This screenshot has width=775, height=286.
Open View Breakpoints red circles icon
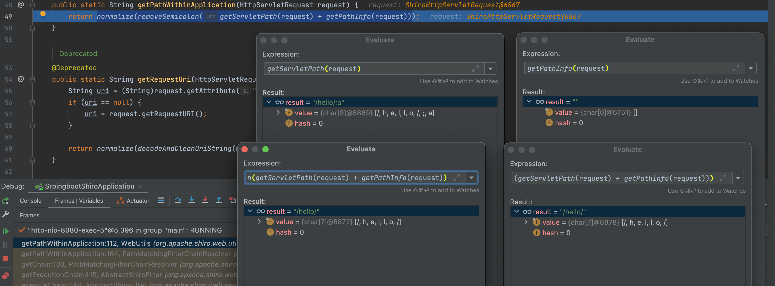click(5, 276)
